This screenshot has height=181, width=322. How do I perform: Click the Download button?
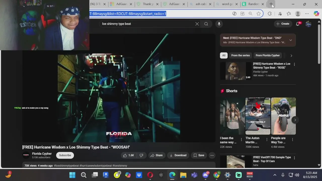click(178, 155)
